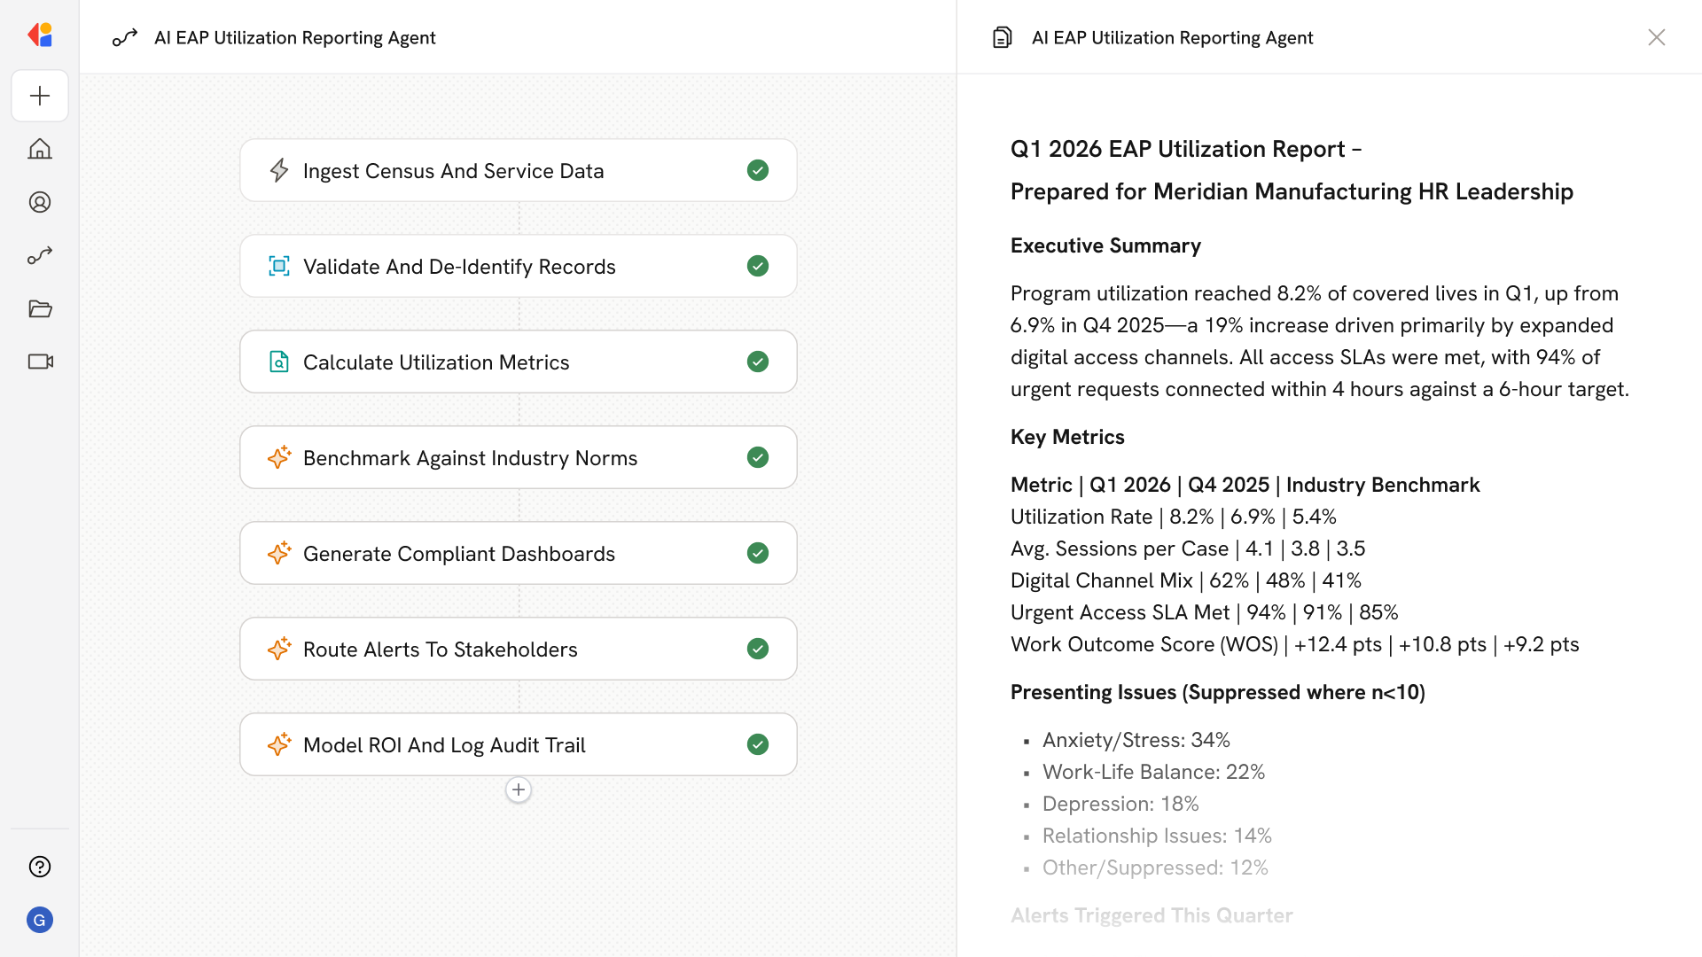1702x957 pixels.
Task: Open the video camera icon in sidebar
Action: 40,362
